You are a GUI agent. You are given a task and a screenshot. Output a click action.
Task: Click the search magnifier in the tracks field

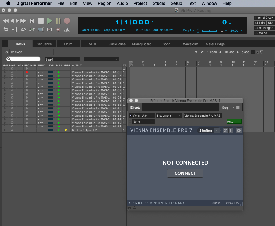(9, 59)
